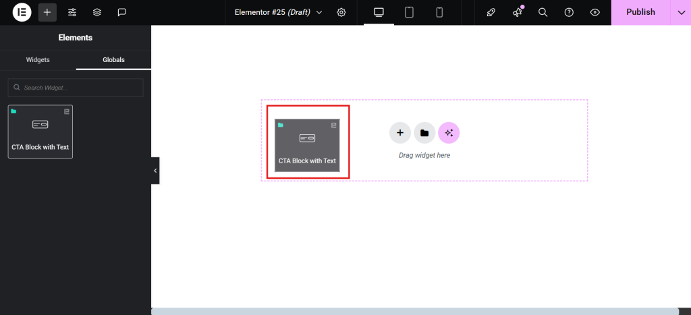Switch to tablet responsive view
Viewport: 691px width, 315px height.
[409, 12]
